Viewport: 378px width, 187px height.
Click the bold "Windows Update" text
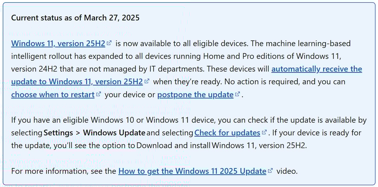pyautogui.click(x=114, y=133)
